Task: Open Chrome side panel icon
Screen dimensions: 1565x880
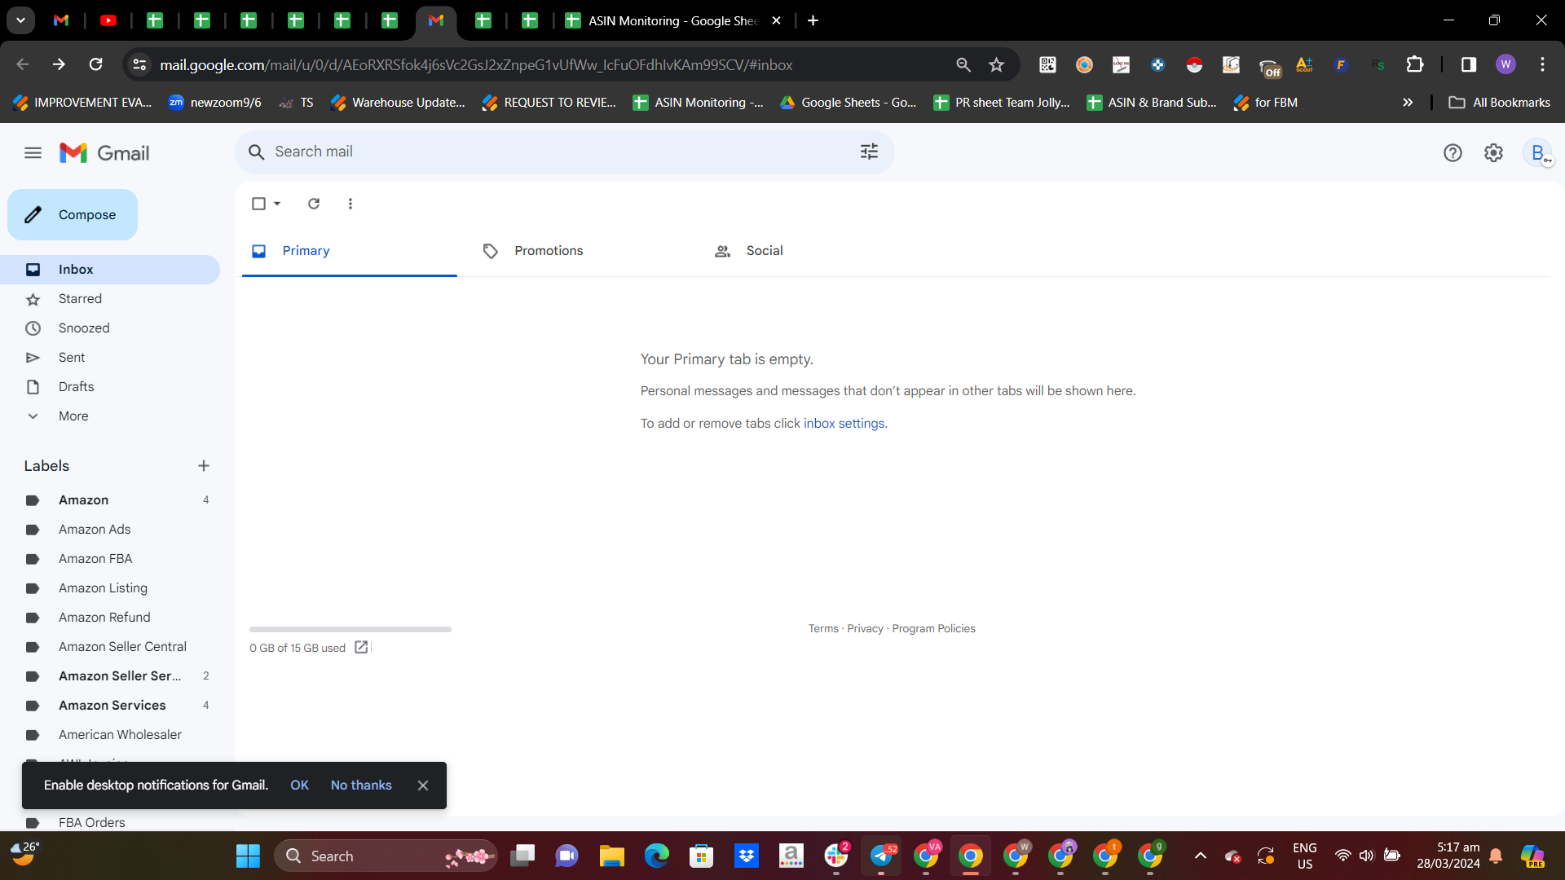Action: tap(1469, 64)
